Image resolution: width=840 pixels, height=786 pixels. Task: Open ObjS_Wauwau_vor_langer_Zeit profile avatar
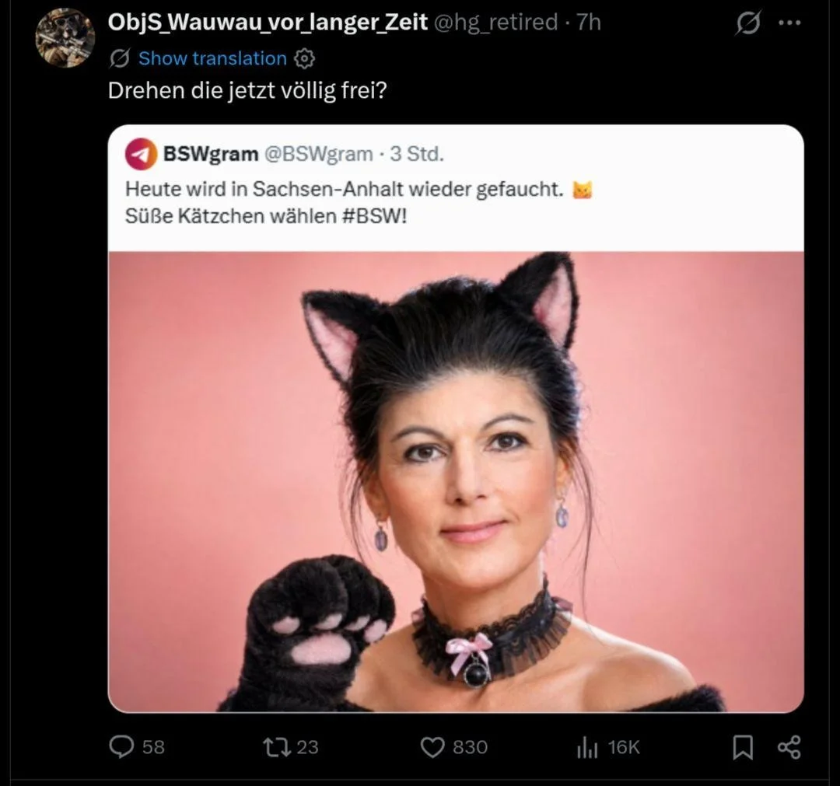(65, 37)
